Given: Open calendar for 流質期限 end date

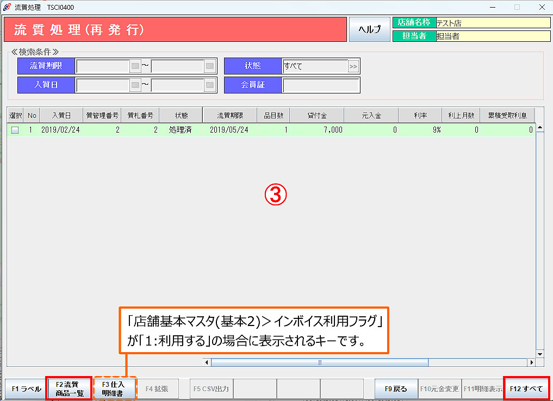Looking at the screenshot, I should point(210,66).
